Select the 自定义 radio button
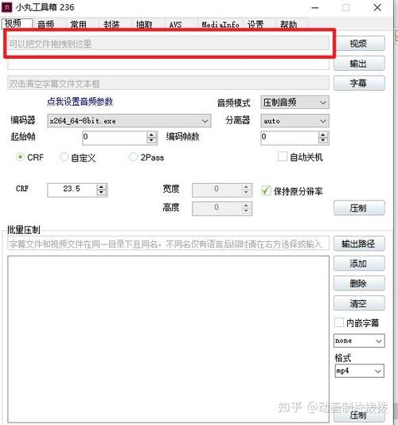Image resolution: width=398 pixels, height=425 pixels. (x=64, y=157)
